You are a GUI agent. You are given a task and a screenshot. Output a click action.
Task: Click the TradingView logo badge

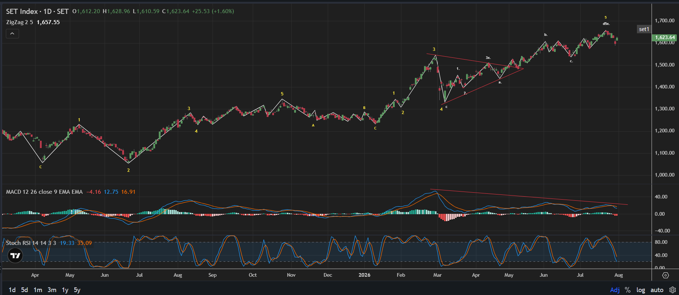click(x=15, y=256)
